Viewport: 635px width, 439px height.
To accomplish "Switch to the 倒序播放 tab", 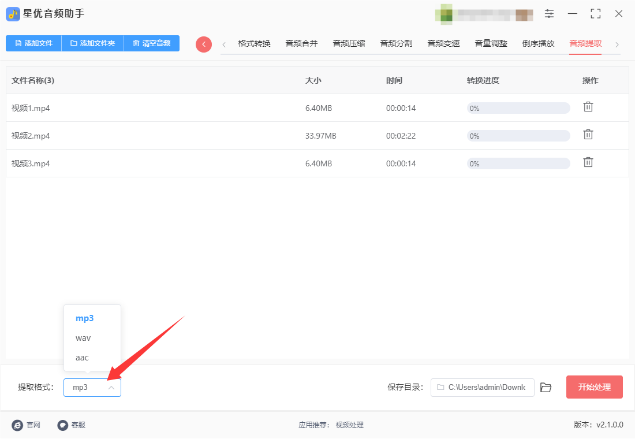I will tap(538, 43).
